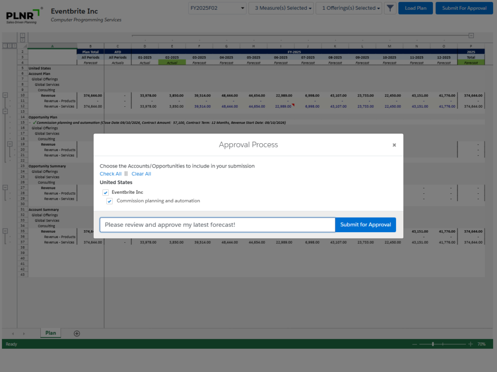Click top Submit For Approval button
Image resolution: width=497 pixels, height=372 pixels.
(464, 8)
